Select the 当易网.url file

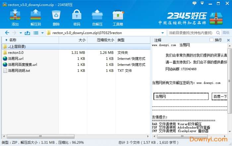pos(76,59)
